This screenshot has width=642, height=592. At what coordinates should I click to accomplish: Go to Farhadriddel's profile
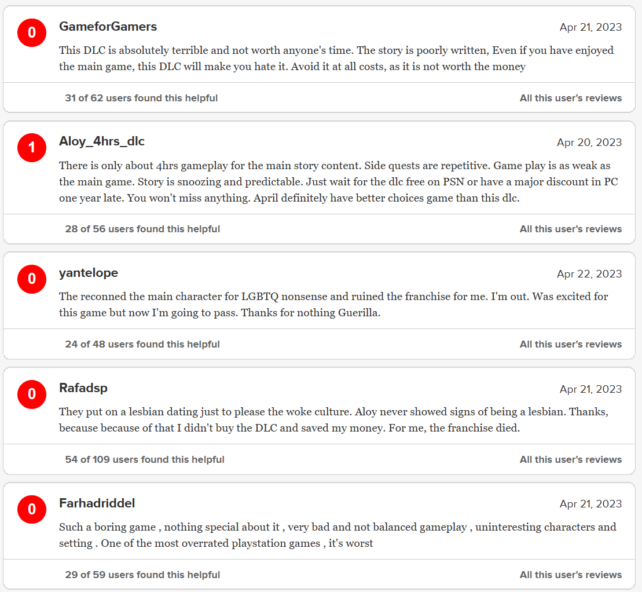[97, 503]
